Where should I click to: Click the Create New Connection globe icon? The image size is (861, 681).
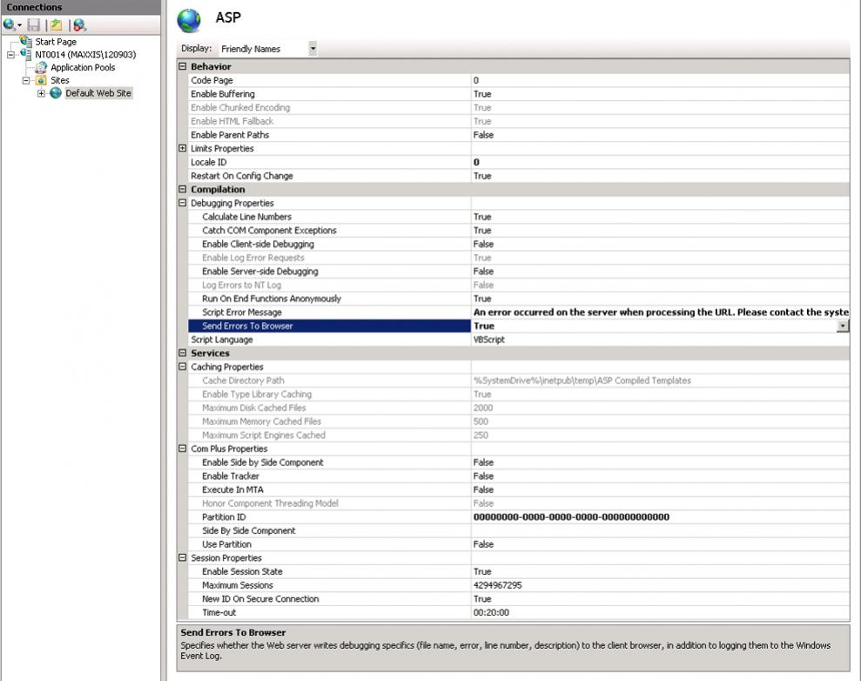click(x=10, y=24)
